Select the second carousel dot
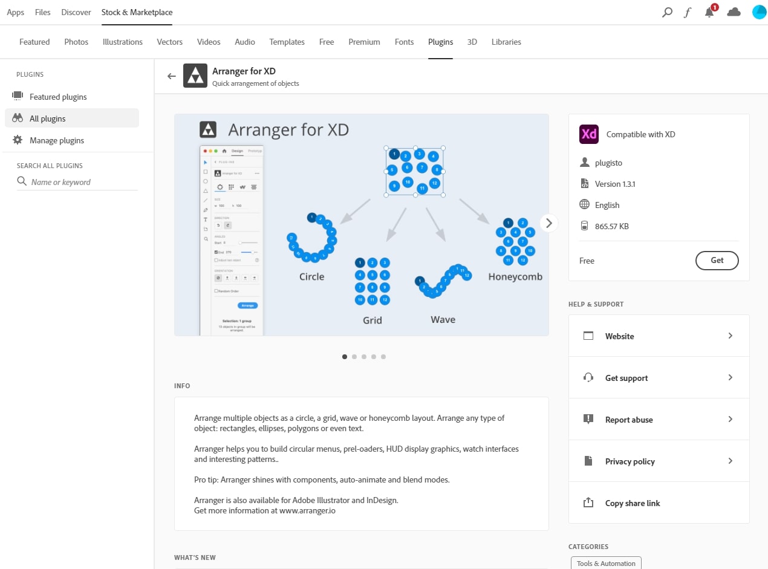Screen dimensions: 768x569 [x=354, y=357]
